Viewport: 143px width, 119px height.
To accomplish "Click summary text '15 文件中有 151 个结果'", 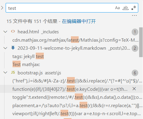I will coord(32,21).
